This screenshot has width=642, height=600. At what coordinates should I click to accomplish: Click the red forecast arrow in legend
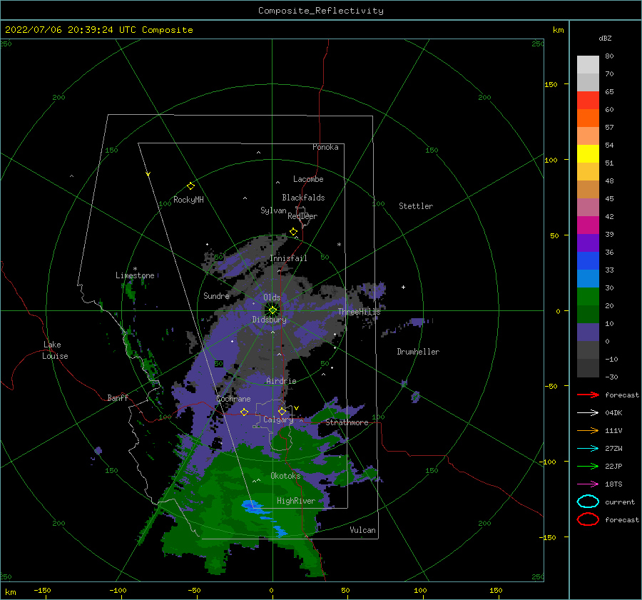pyautogui.click(x=588, y=395)
